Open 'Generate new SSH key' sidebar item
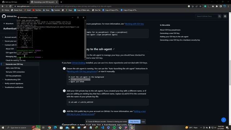Image resolution: width=231 pixels, height=130 pixels. tap(14, 64)
